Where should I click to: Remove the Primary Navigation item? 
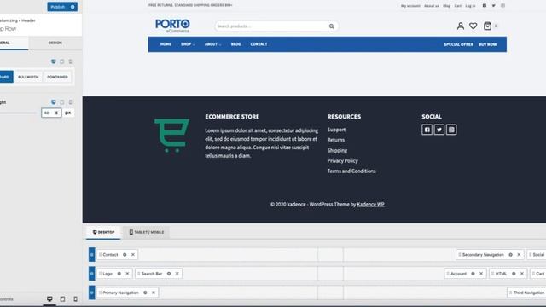[x=154, y=293]
